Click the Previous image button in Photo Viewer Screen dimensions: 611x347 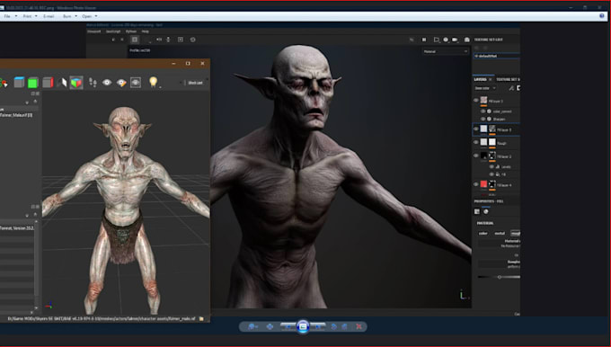point(288,326)
